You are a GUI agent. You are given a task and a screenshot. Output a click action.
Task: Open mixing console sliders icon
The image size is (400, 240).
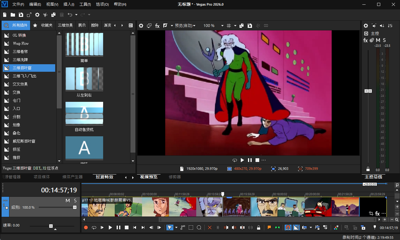[x=390, y=26]
